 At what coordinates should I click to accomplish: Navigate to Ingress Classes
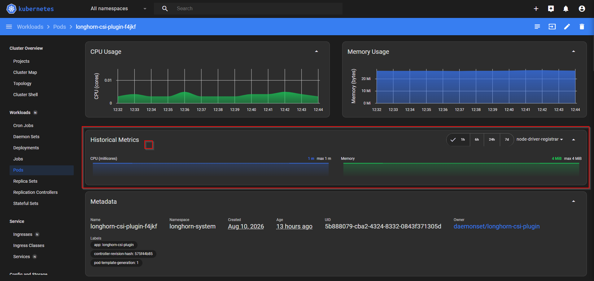[29, 245]
